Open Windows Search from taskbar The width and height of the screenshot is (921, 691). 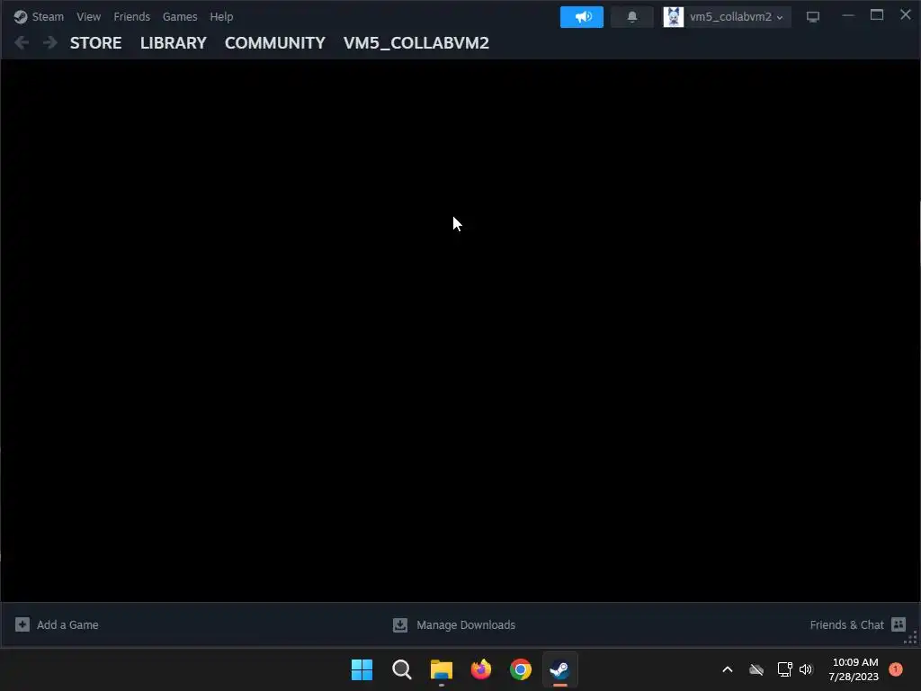point(402,669)
